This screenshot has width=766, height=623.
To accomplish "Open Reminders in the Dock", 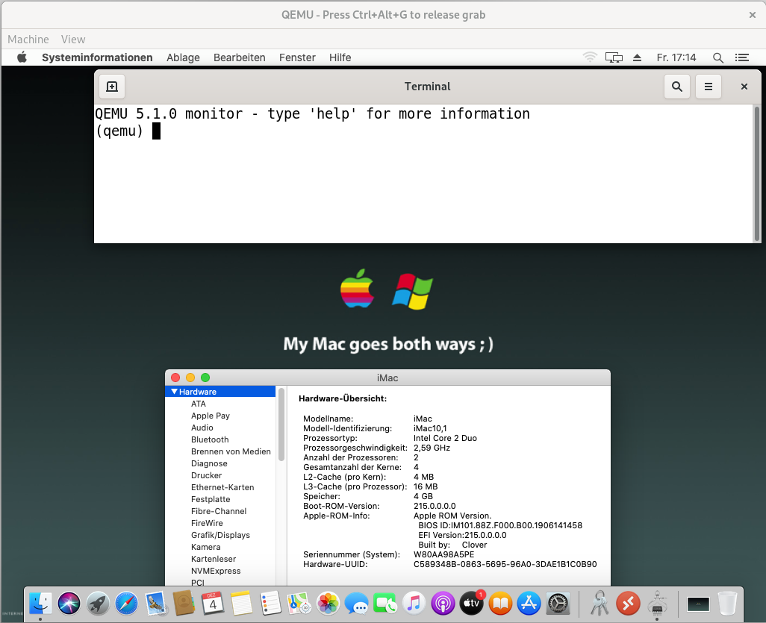I will tap(271, 604).
